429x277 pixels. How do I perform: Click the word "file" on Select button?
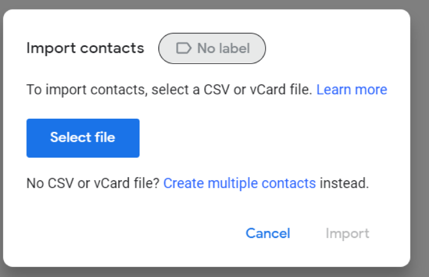pos(104,137)
